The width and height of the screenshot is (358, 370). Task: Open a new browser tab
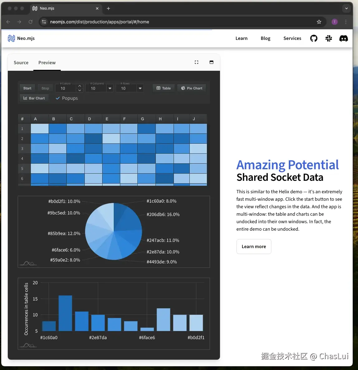click(108, 8)
